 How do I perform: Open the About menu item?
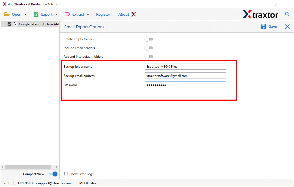(123, 14)
